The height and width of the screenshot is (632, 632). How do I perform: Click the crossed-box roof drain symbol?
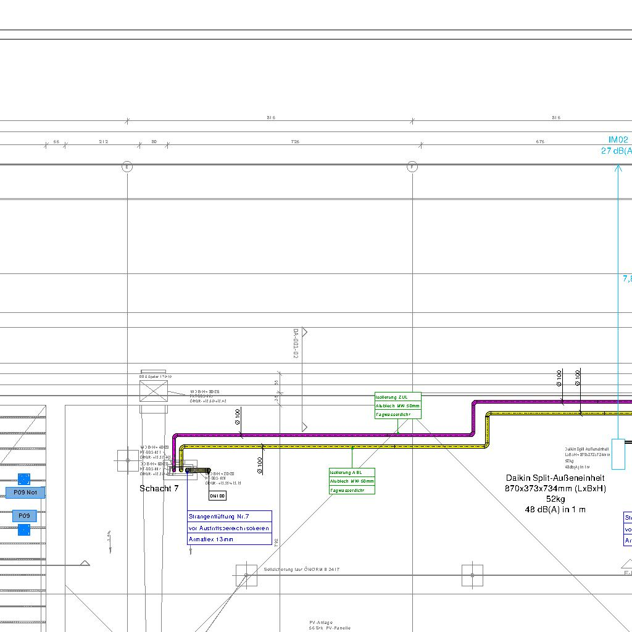coord(154,392)
